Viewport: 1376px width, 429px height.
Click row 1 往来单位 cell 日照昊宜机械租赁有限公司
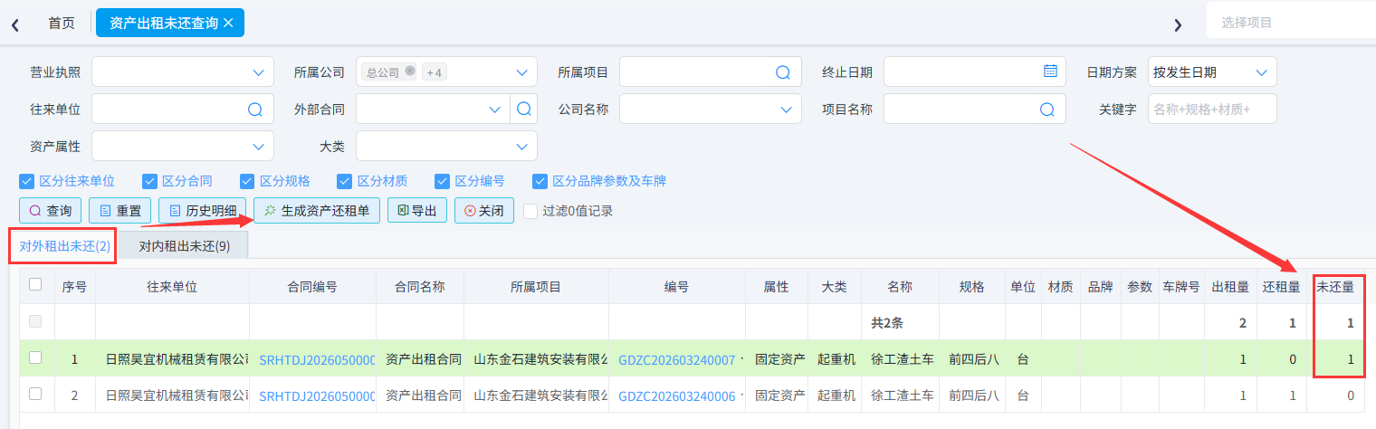point(172,358)
